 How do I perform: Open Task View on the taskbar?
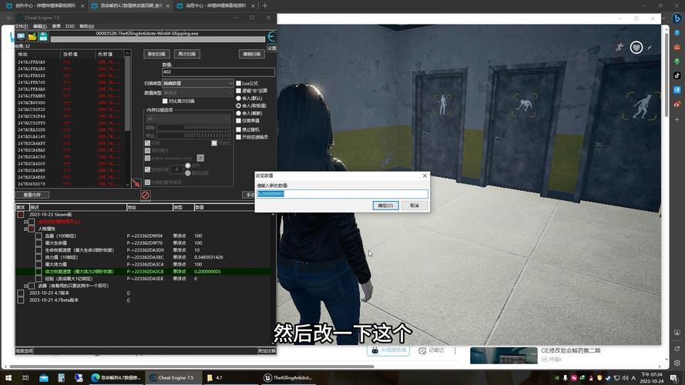(x=25, y=377)
